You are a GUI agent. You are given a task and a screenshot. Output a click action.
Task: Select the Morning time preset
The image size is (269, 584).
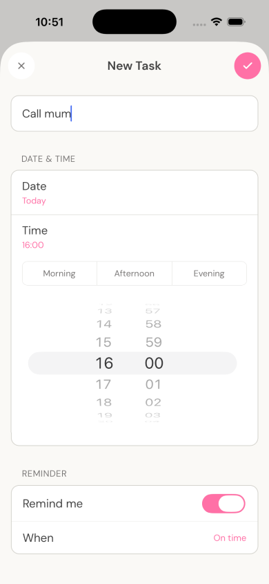[x=59, y=273]
